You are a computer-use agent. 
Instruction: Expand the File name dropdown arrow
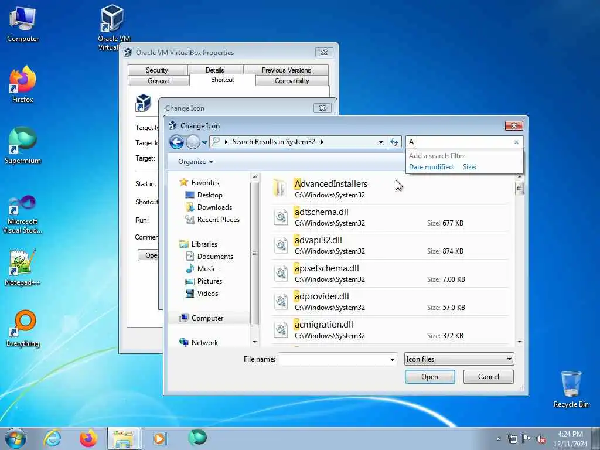pyautogui.click(x=392, y=359)
